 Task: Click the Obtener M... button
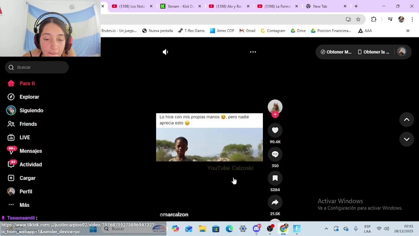[x=336, y=52]
